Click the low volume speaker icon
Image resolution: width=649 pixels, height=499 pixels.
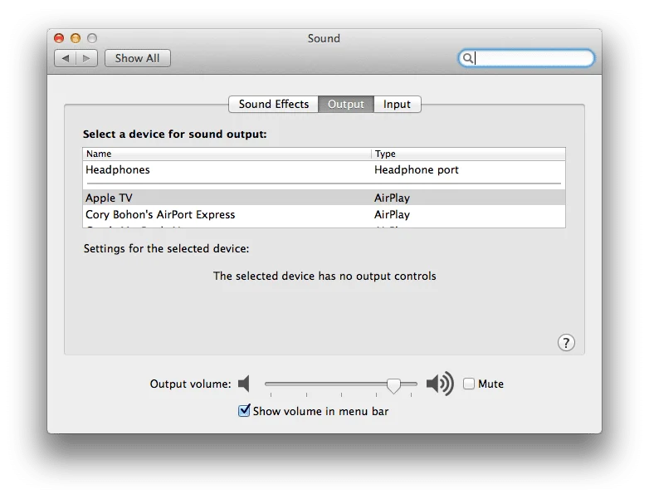244,384
